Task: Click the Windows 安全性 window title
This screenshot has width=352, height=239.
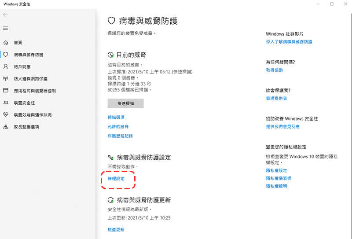Action: (17, 4)
